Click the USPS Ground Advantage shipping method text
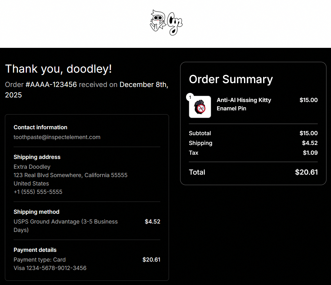331x285 pixels. 66,226
